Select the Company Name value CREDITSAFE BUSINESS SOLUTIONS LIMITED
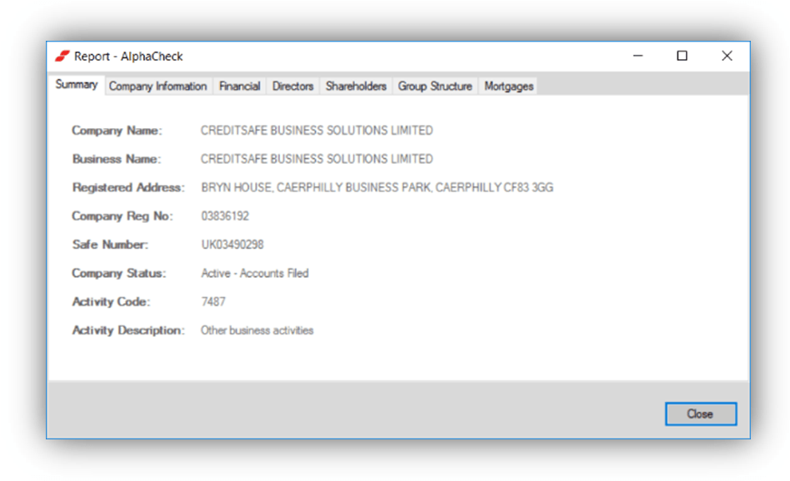The width and height of the screenshot is (790, 481). click(x=317, y=131)
